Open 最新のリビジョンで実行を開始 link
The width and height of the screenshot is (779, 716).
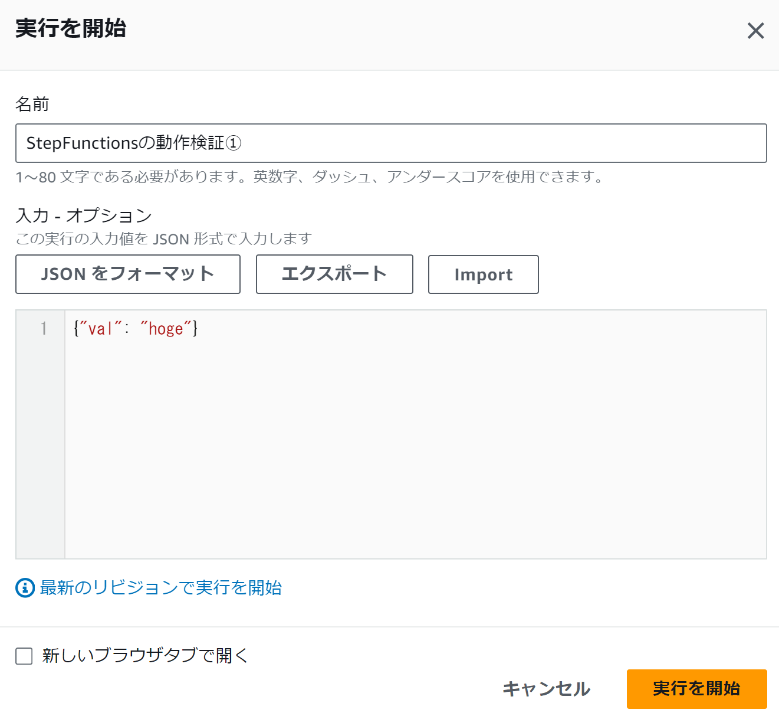(x=160, y=587)
